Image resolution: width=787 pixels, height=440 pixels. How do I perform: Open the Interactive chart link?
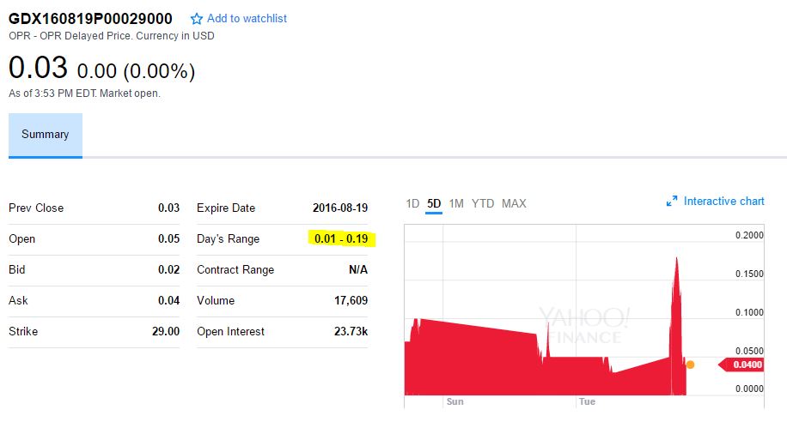[x=723, y=201]
